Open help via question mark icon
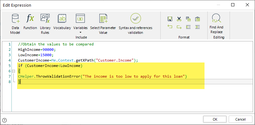 [5, 120]
